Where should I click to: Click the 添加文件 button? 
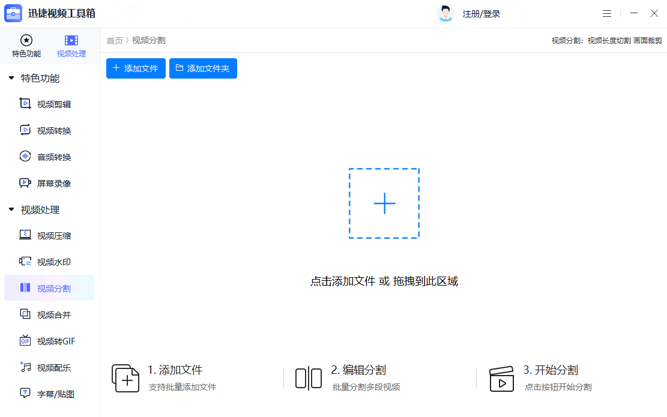tap(136, 68)
